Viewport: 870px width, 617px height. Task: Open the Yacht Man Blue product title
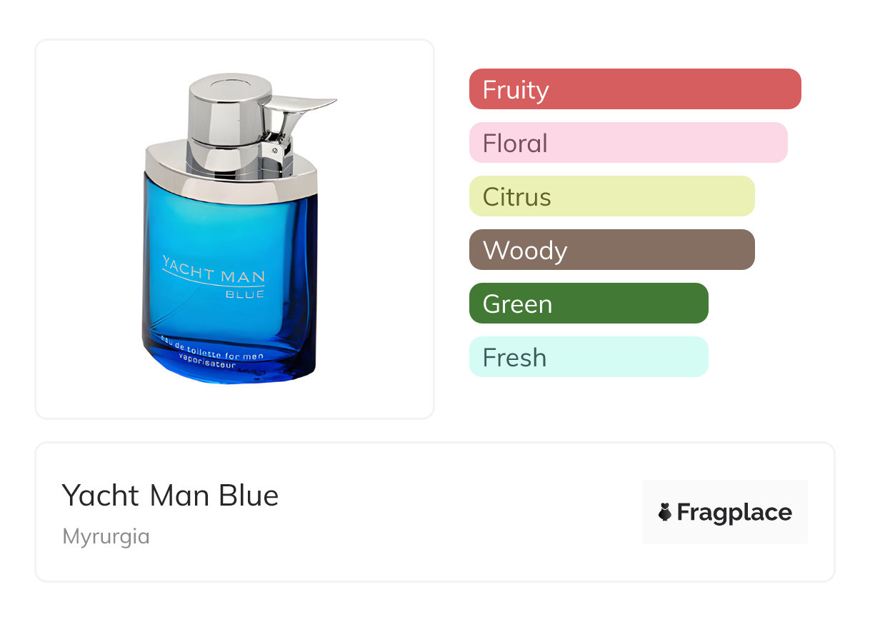click(170, 496)
